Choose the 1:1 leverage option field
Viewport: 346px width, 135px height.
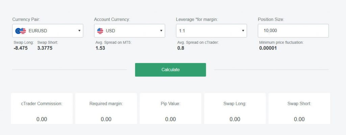click(212, 31)
